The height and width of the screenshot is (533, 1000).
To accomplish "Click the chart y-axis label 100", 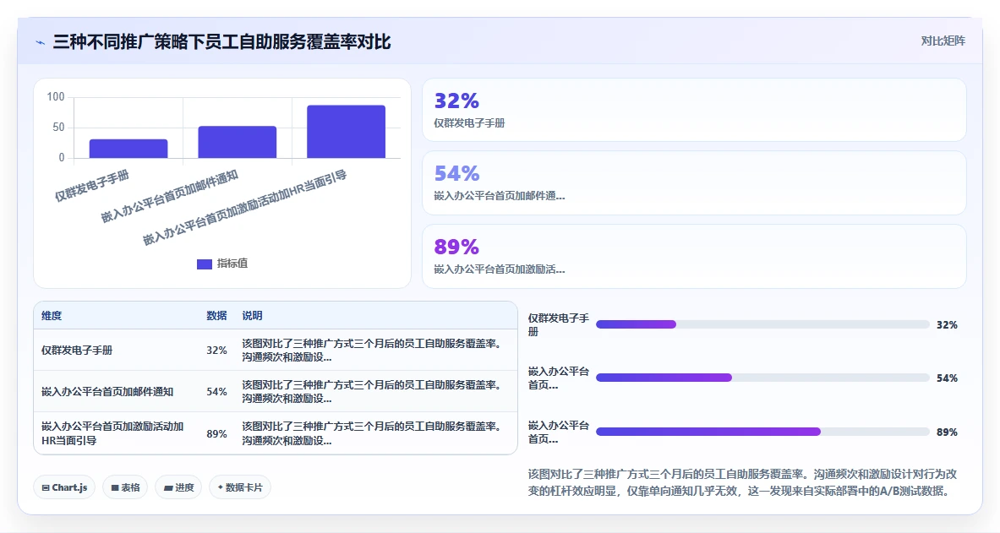I will click(56, 96).
